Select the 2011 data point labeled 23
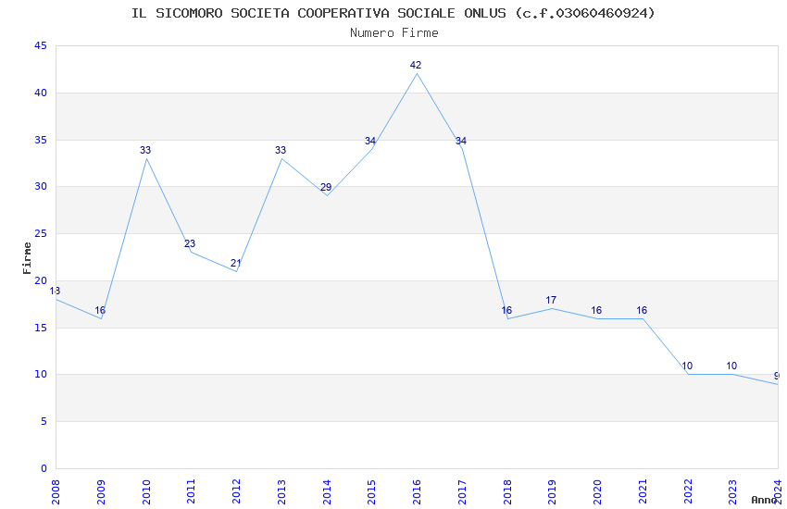The height and width of the screenshot is (509, 787). tap(191, 253)
